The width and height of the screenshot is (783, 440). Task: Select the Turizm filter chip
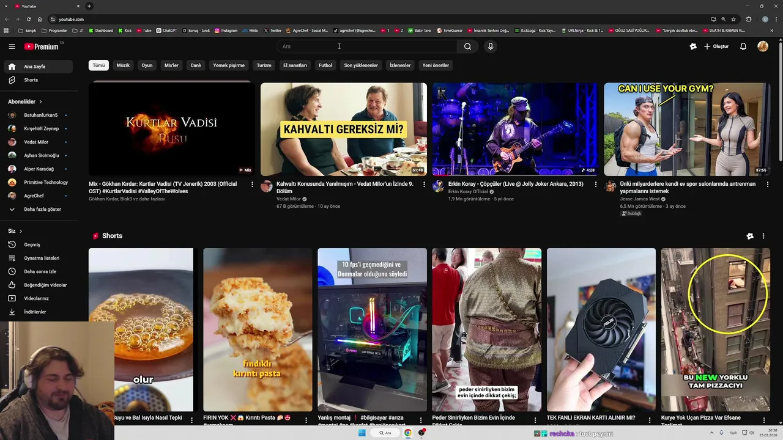pos(264,65)
